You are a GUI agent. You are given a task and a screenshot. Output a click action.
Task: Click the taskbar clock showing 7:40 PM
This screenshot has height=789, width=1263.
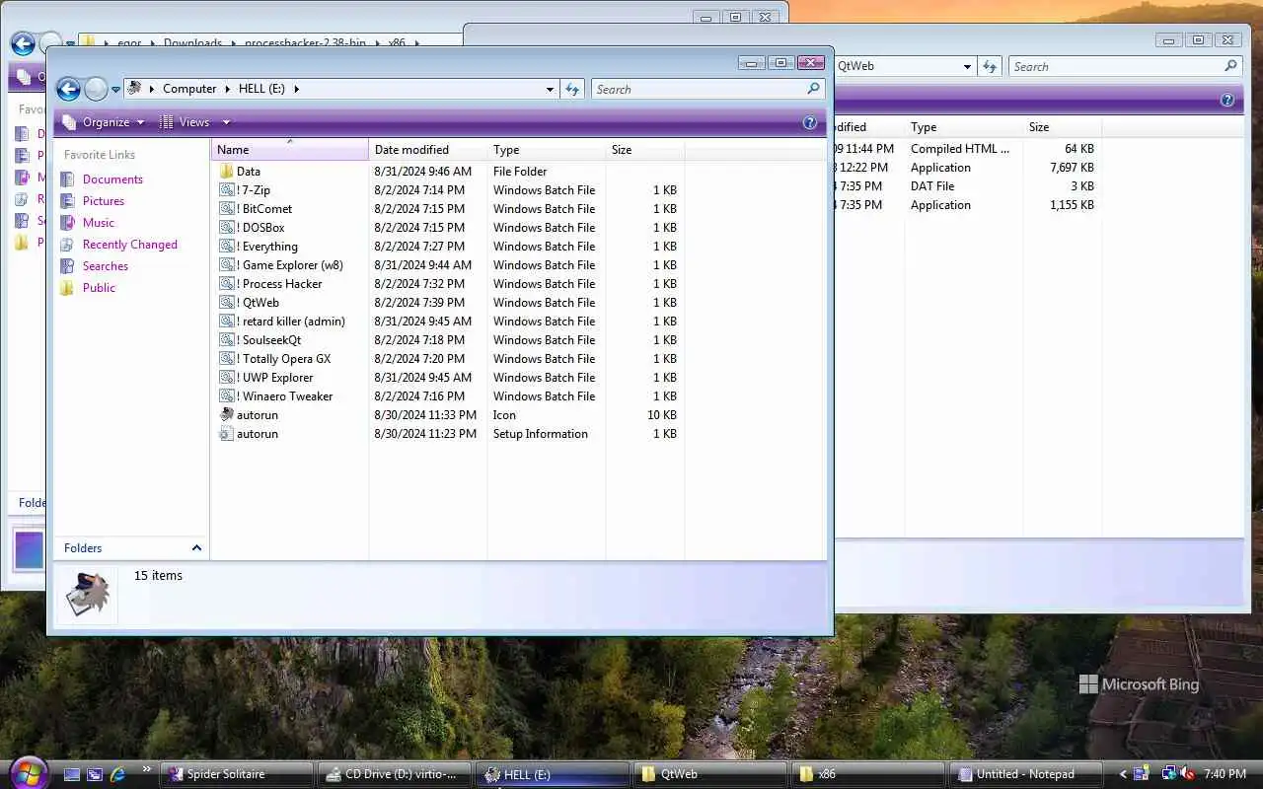click(1226, 774)
